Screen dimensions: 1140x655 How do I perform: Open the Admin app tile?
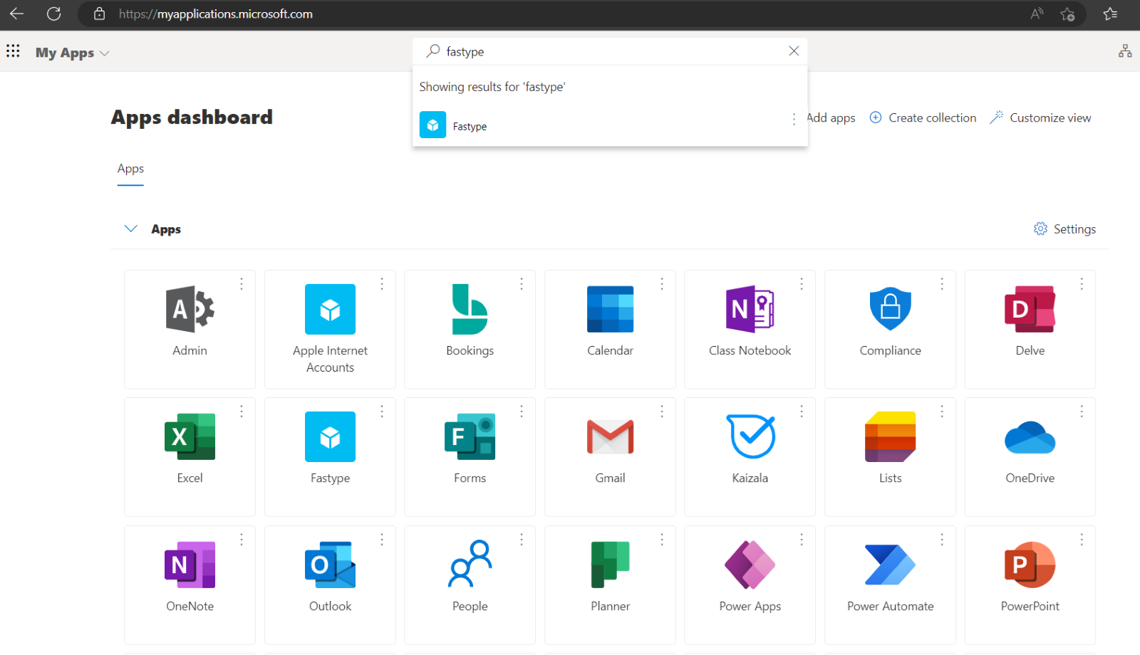190,329
